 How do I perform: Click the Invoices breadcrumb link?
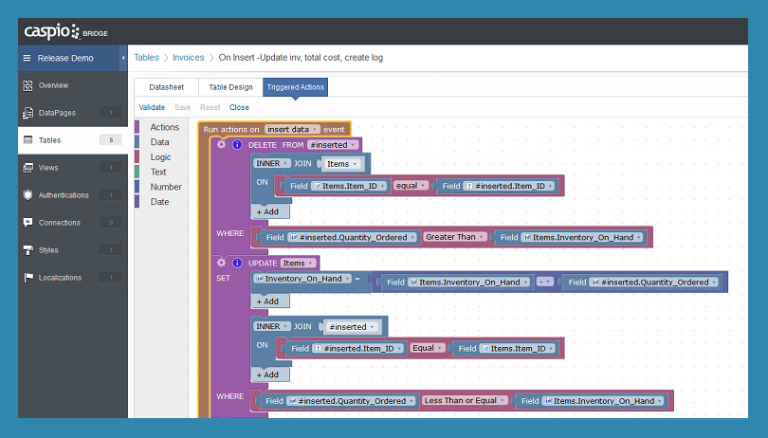(188, 58)
